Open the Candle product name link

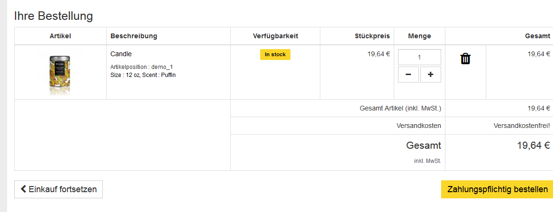(x=121, y=54)
